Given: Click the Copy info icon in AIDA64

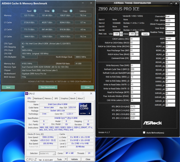Looking at the screenshot, I should click(71, 11).
